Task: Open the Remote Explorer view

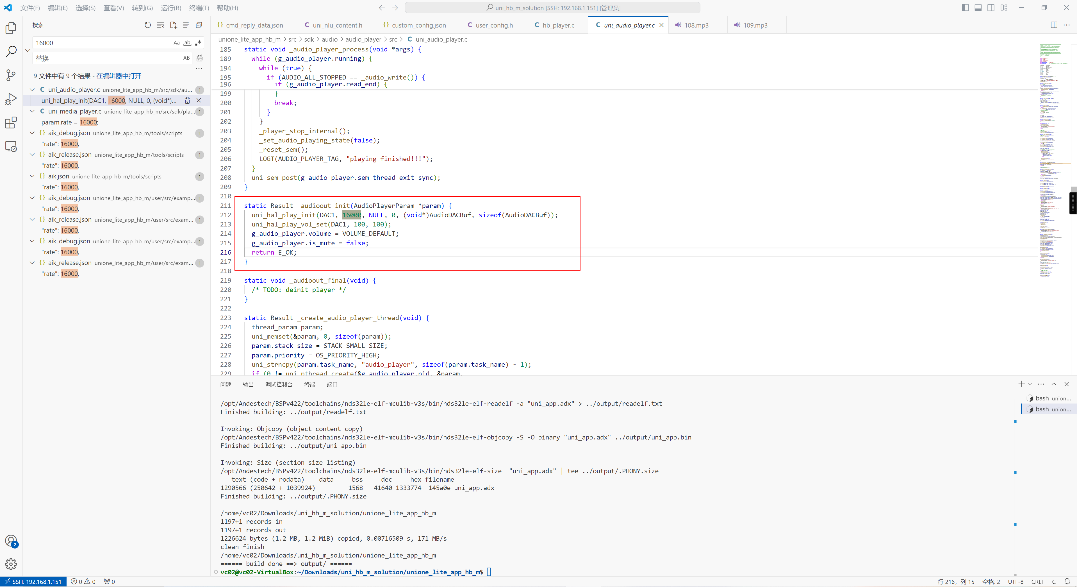Action: [11, 147]
